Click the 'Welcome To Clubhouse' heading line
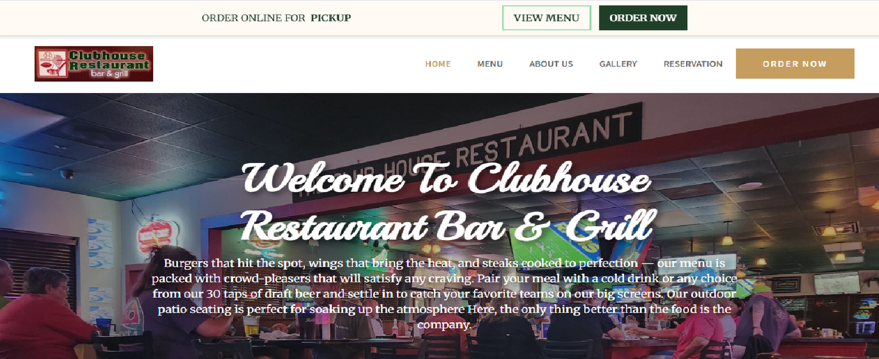The width and height of the screenshot is (879, 359). point(446,178)
